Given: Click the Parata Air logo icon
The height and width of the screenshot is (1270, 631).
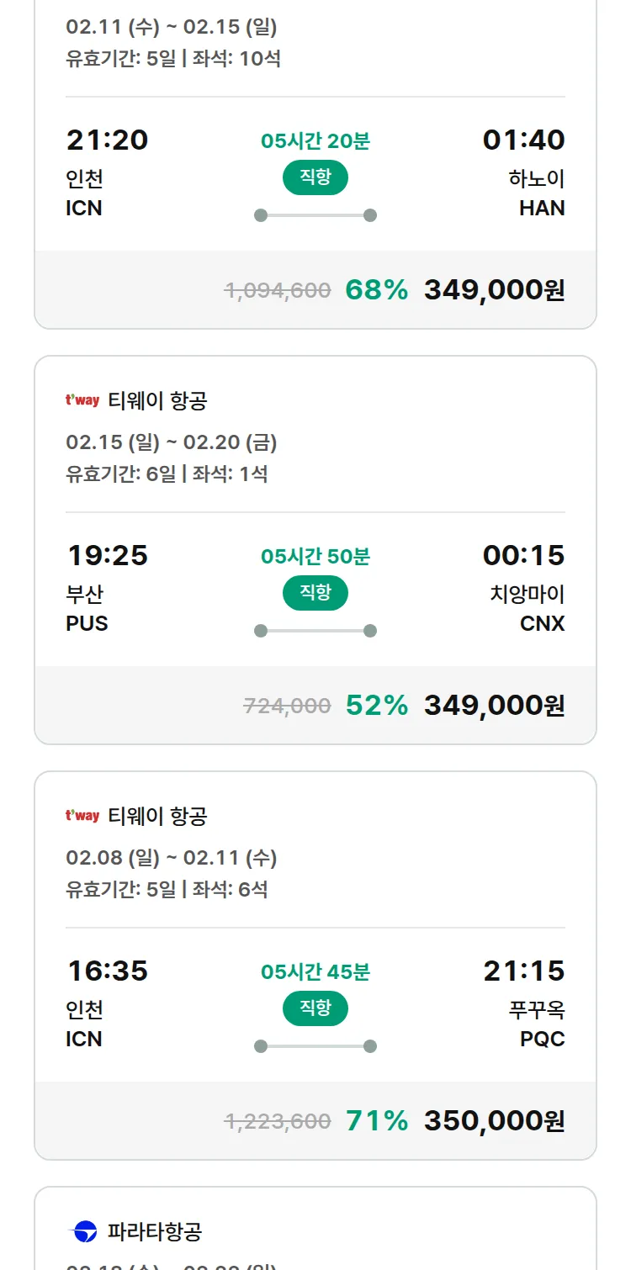Looking at the screenshot, I should pyautogui.click(x=82, y=1232).
